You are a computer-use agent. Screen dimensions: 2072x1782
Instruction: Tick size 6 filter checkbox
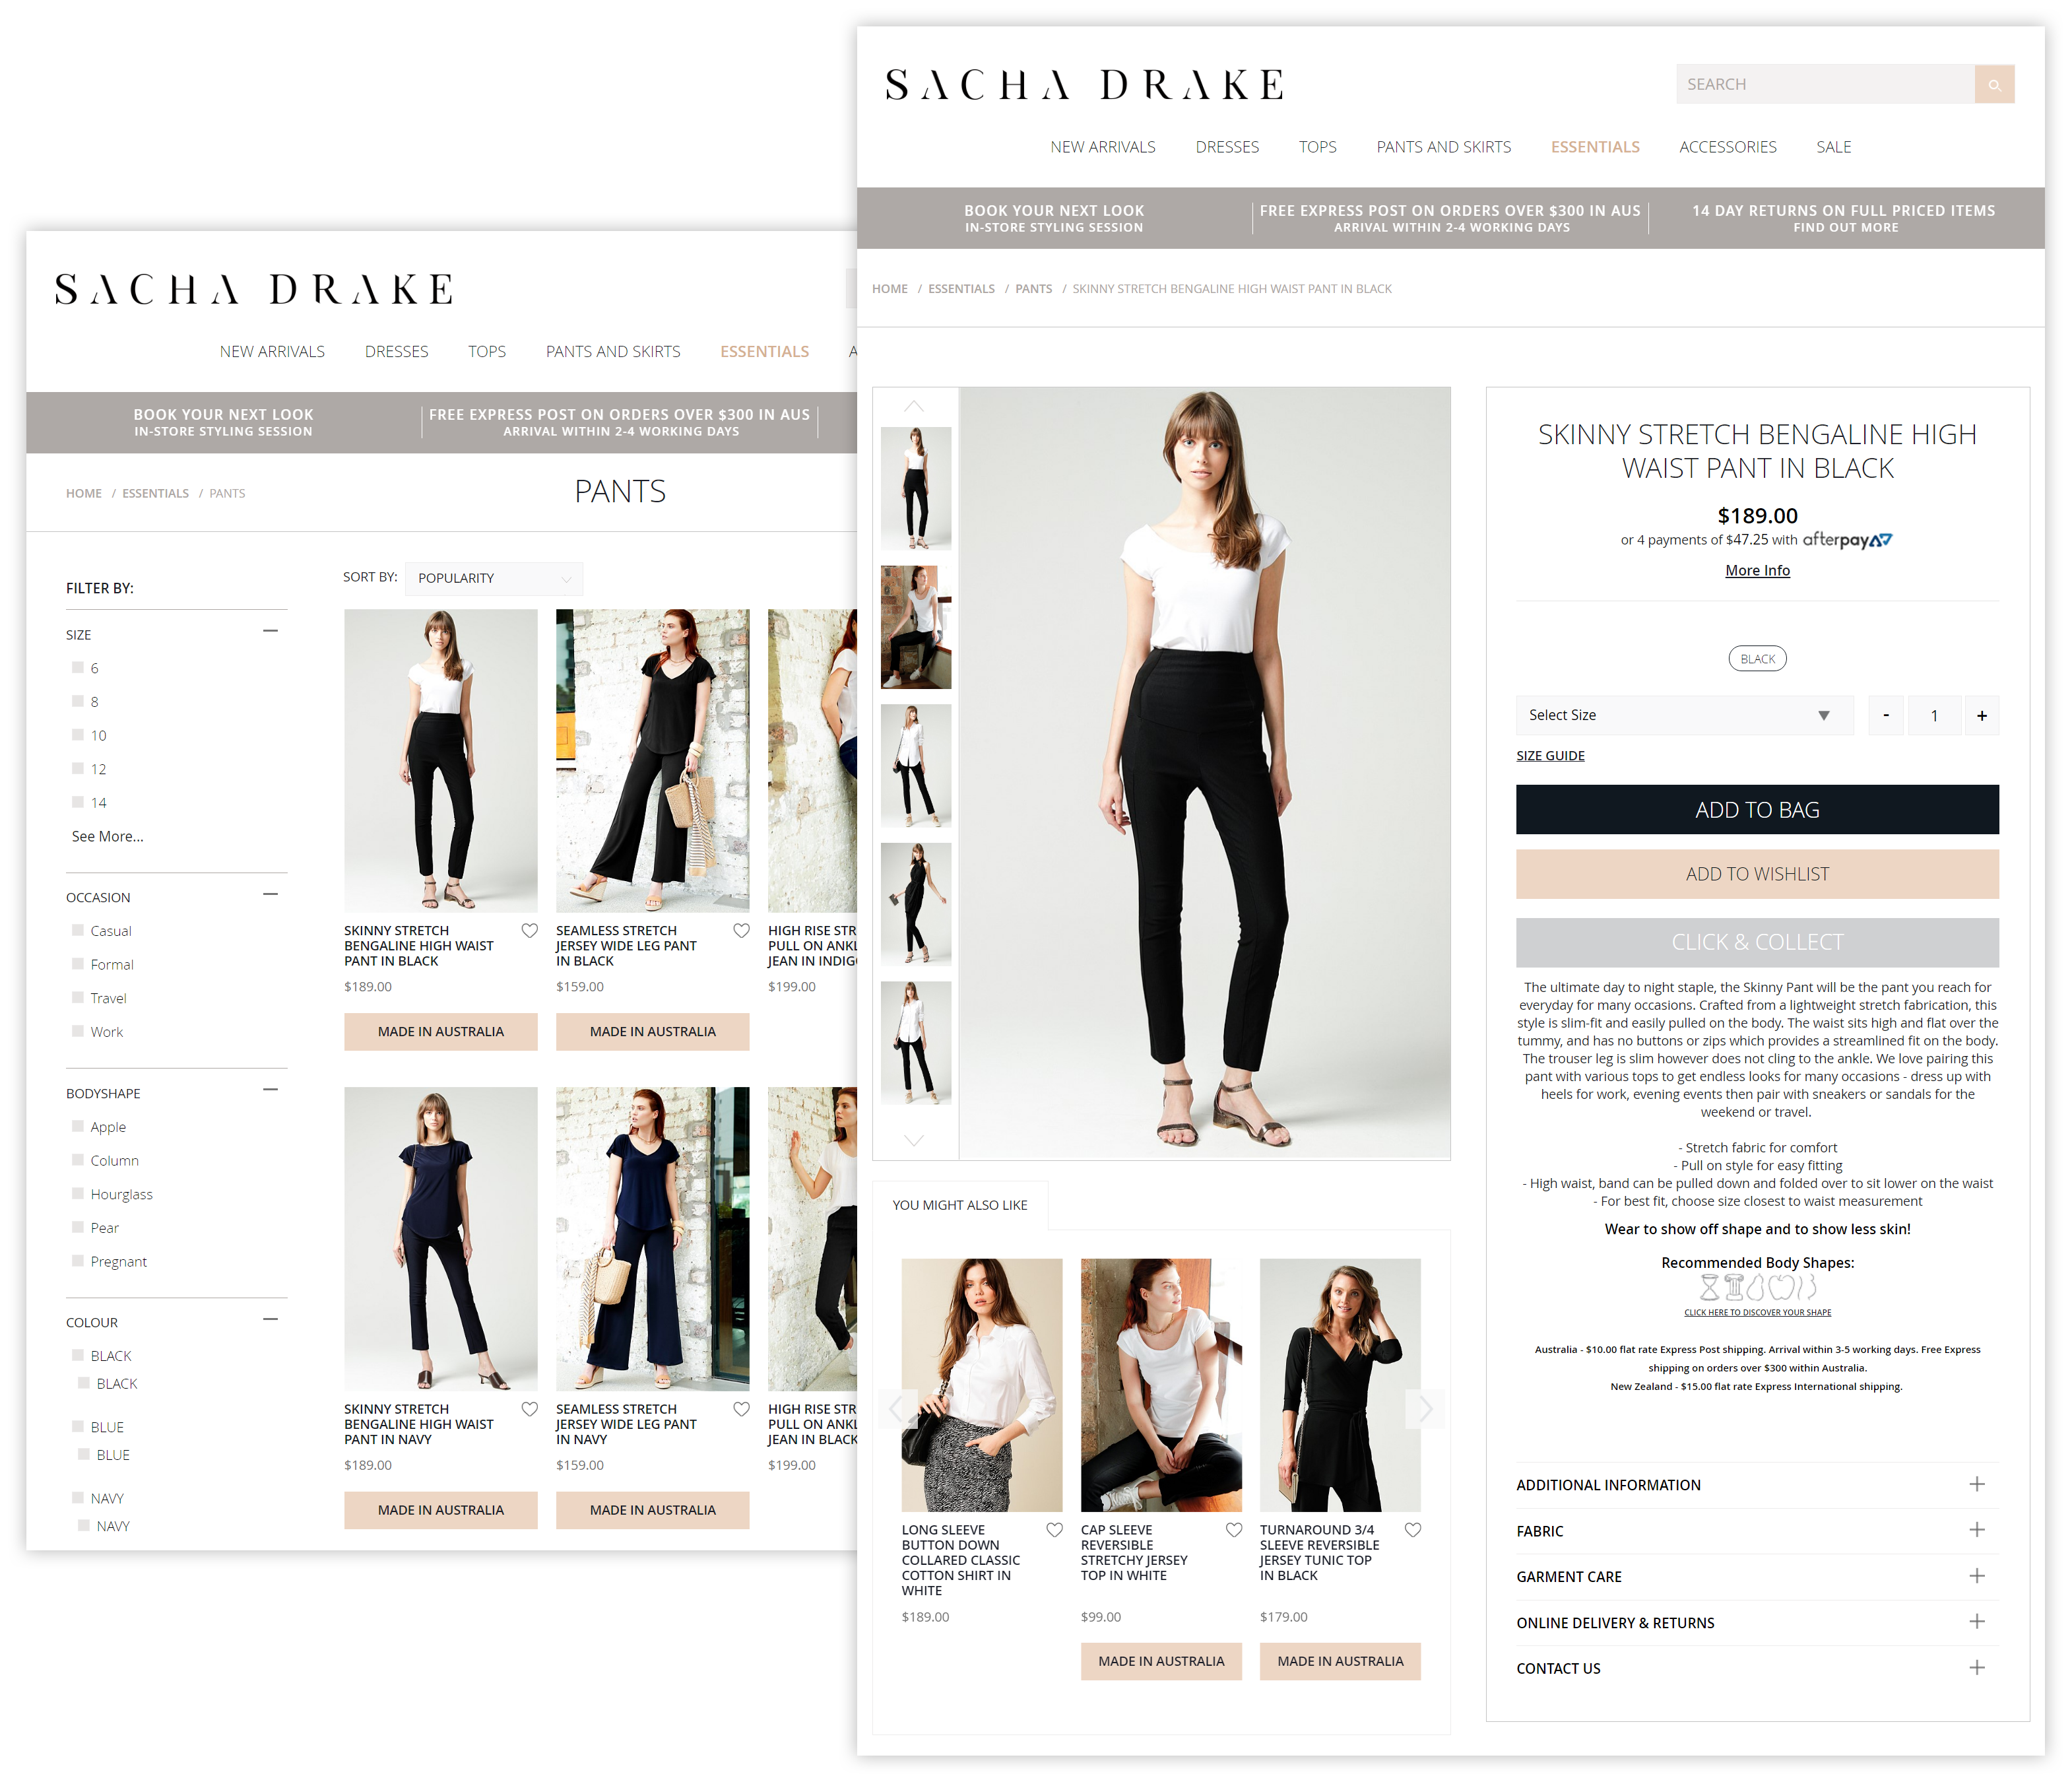(x=78, y=668)
